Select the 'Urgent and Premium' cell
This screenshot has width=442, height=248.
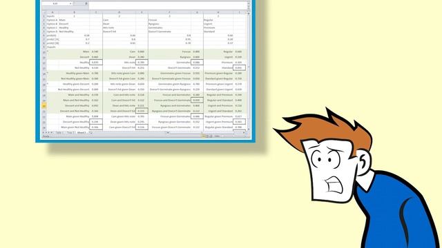point(218,105)
